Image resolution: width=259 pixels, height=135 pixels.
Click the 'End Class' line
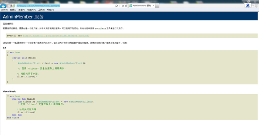(13, 118)
